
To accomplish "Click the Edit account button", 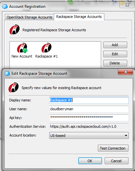I will point(115,54).
